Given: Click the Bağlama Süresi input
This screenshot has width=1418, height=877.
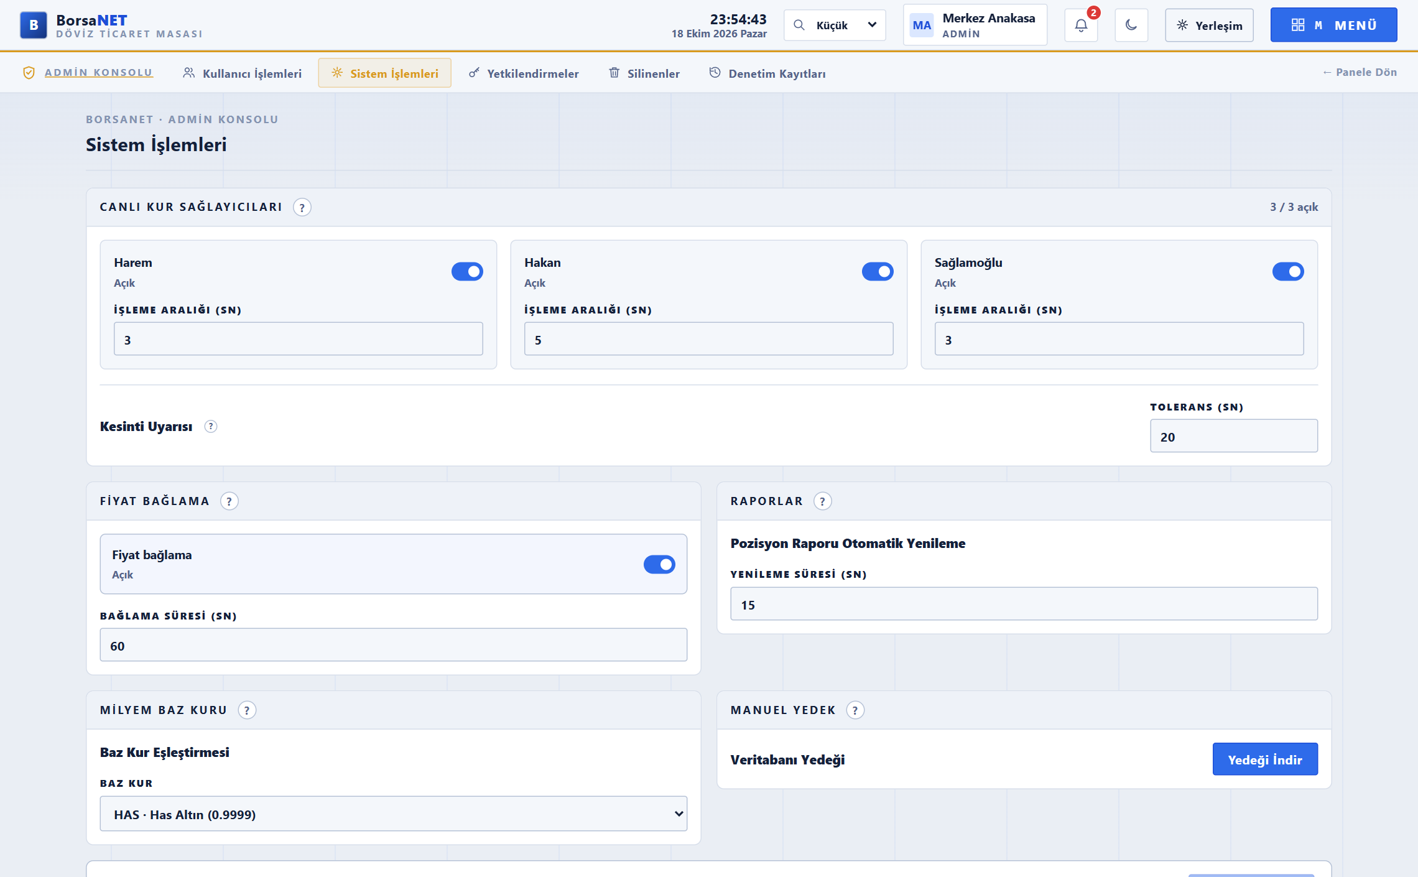Looking at the screenshot, I should (x=394, y=645).
